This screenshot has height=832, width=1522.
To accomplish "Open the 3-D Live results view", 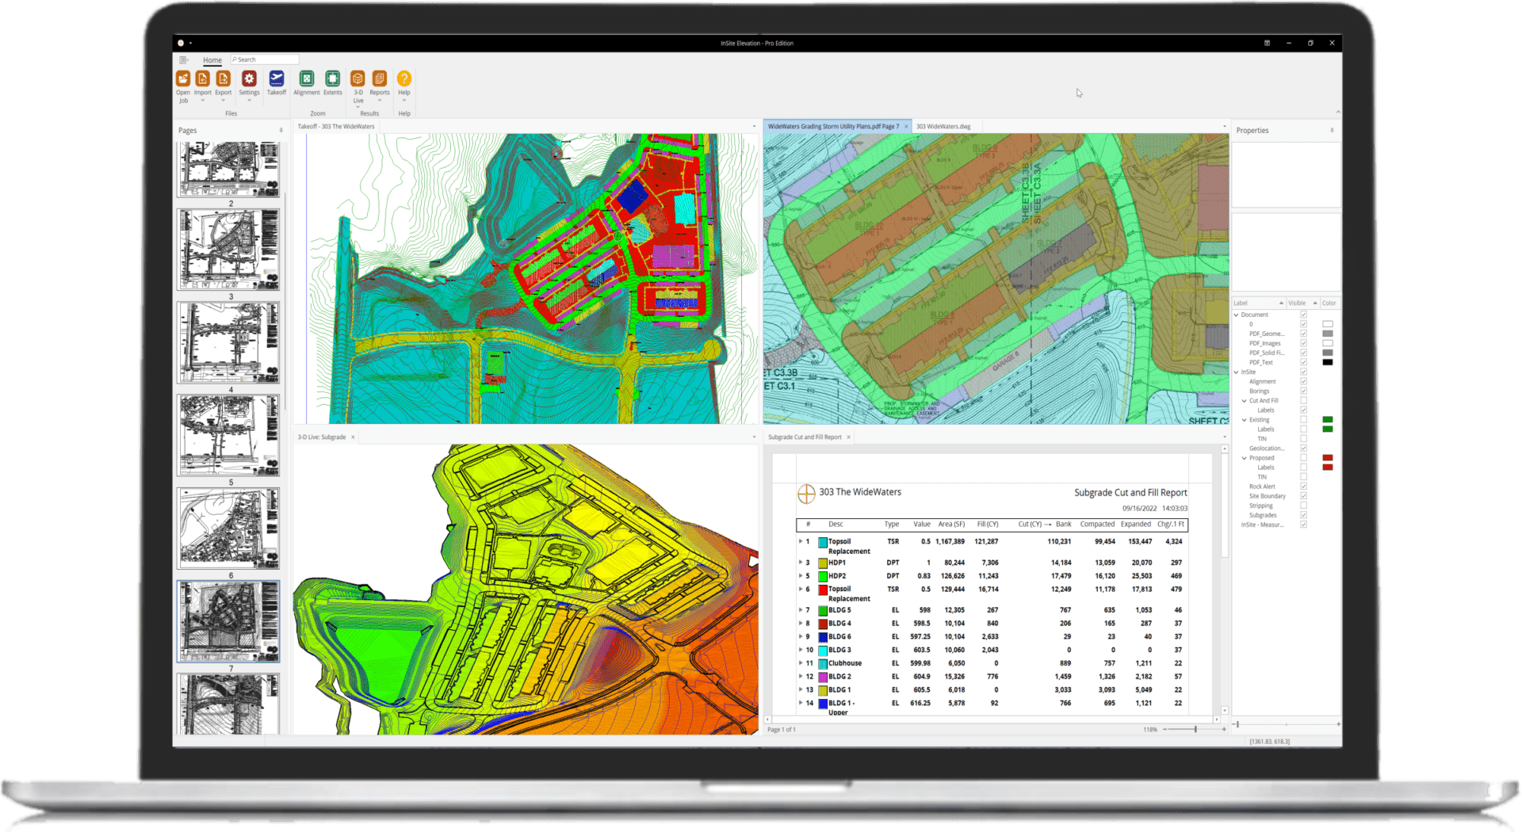I will (359, 78).
